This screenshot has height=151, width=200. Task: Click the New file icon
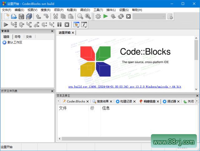point(6,17)
